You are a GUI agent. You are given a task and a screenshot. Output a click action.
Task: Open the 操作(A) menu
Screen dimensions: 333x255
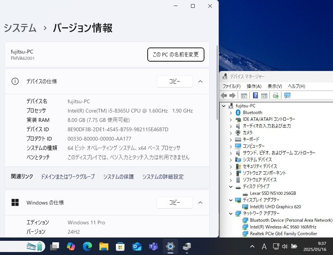click(x=255, y=86)
